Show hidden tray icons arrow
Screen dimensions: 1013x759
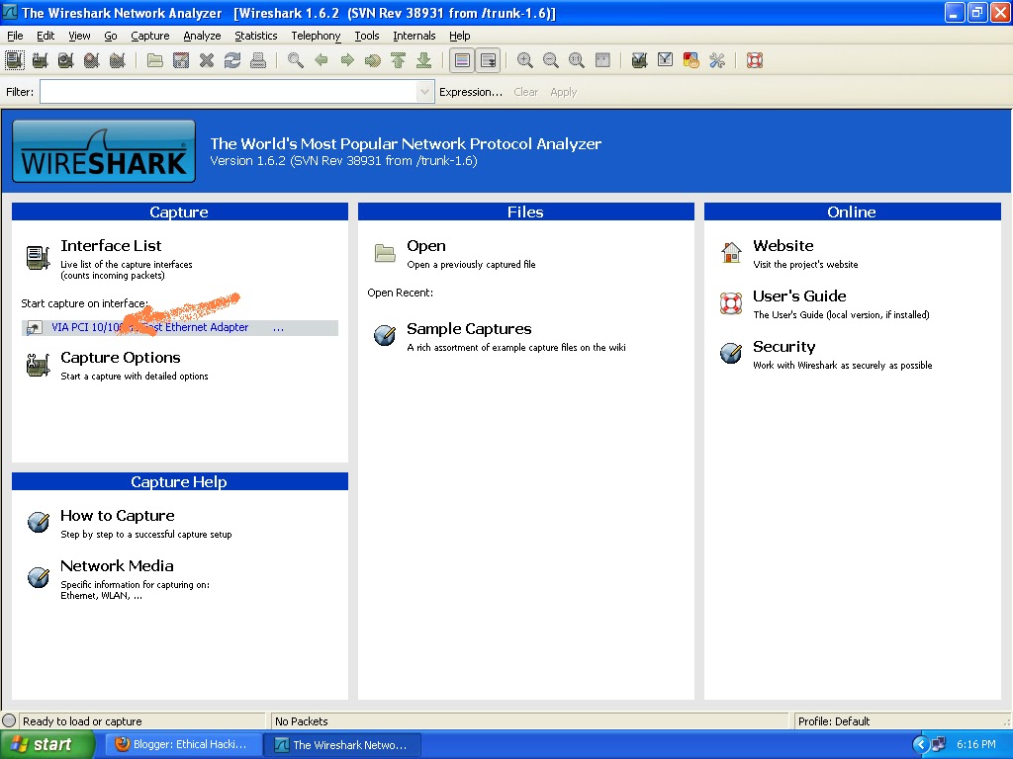click(x=921, y=744)
